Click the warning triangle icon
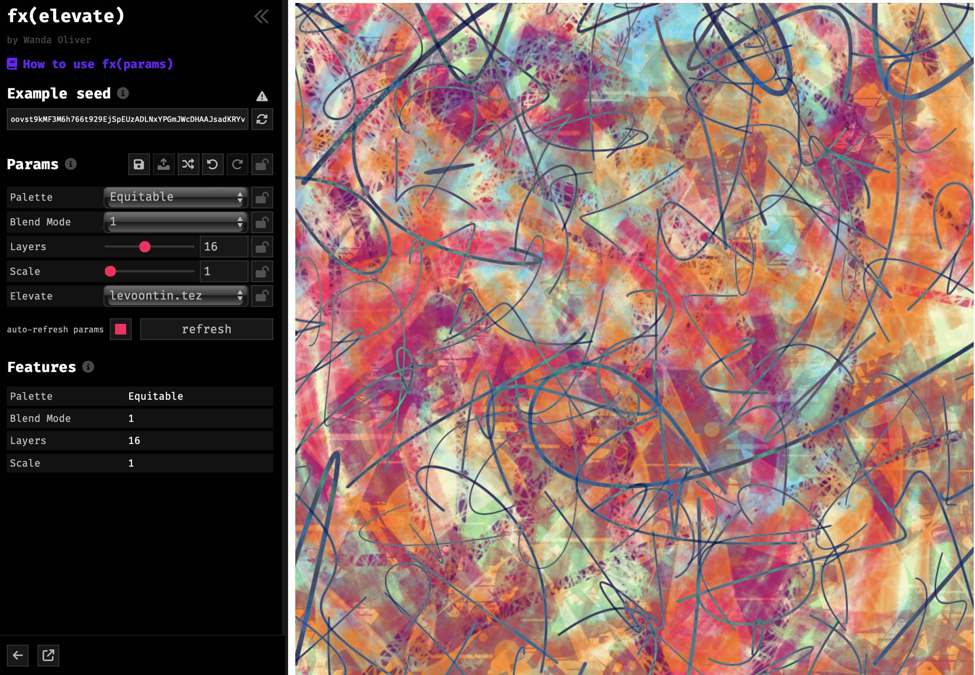This screenshot has width=975, height=675. (x=262, y=96)
